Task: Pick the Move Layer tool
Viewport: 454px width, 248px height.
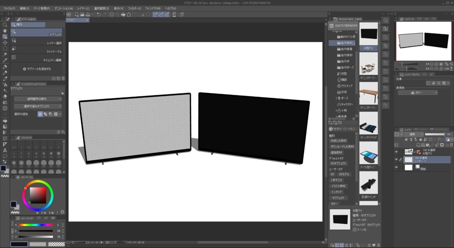Action: [x=5, y=43]
